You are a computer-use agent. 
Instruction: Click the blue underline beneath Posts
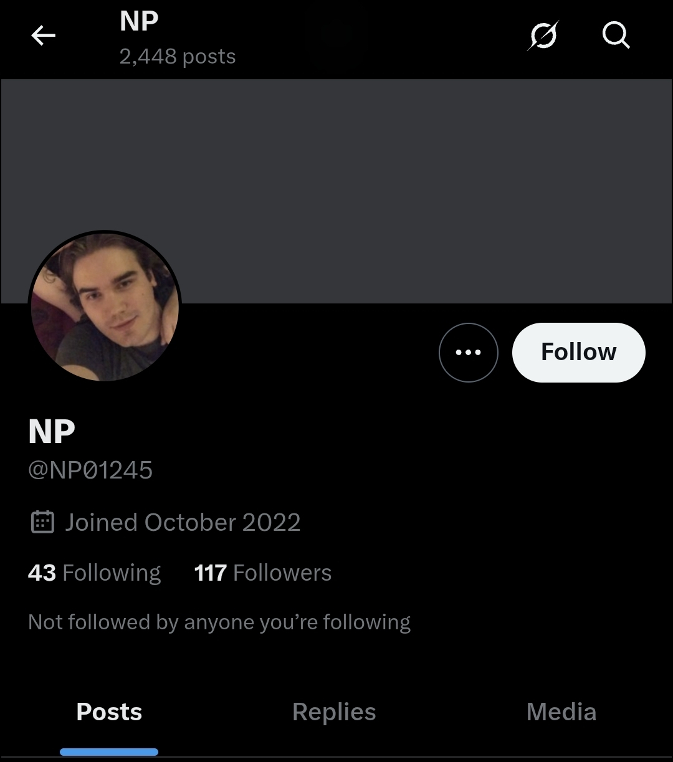point(109,752)
